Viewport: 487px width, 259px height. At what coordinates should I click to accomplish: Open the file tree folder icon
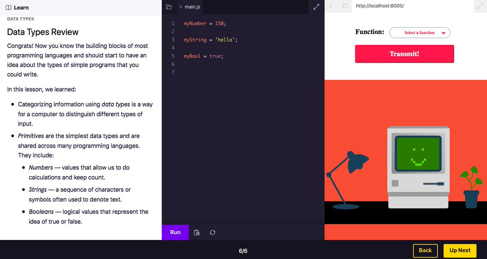pyautogui.click(x=169, y=7)
